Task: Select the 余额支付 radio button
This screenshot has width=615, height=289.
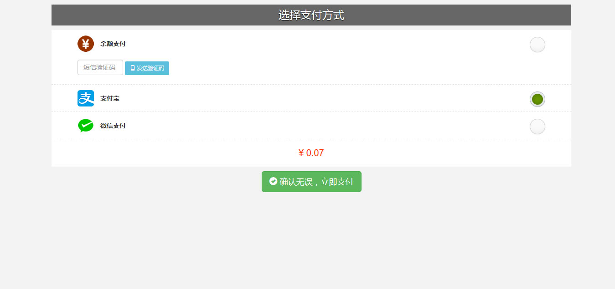Action: pos(537,45)
